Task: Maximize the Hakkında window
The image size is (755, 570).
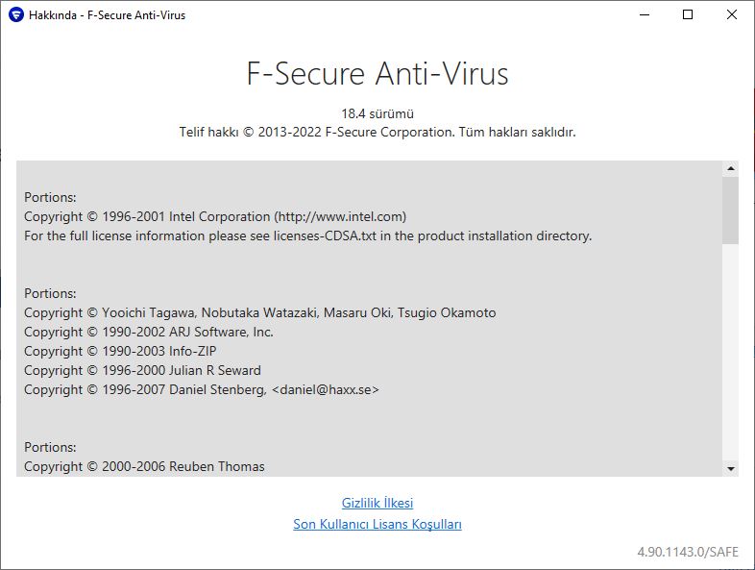Action: [688, 15]
